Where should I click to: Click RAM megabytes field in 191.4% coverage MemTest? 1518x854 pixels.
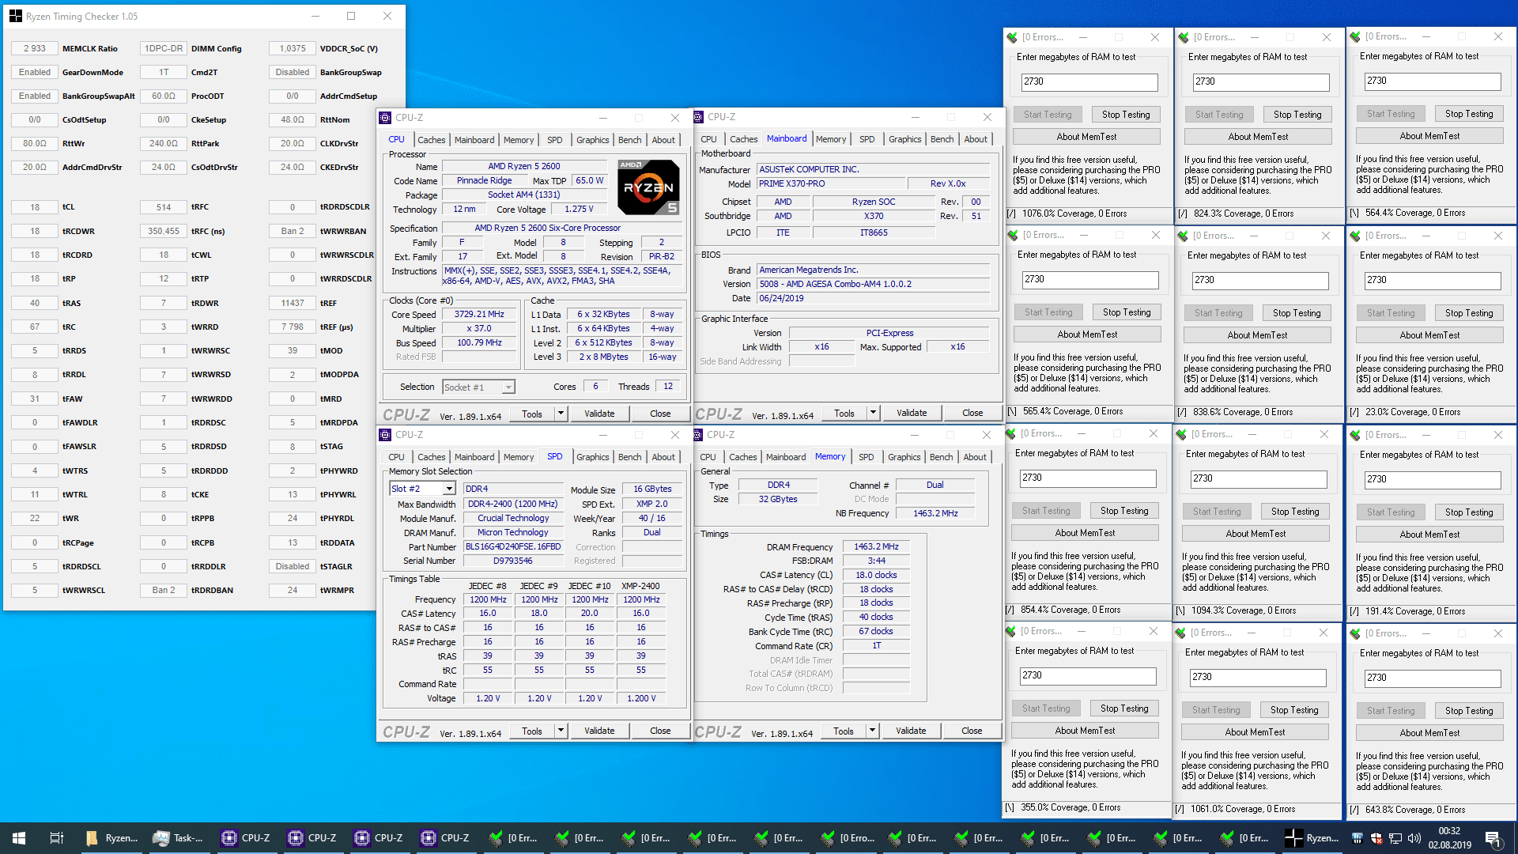click(1433, 479)
